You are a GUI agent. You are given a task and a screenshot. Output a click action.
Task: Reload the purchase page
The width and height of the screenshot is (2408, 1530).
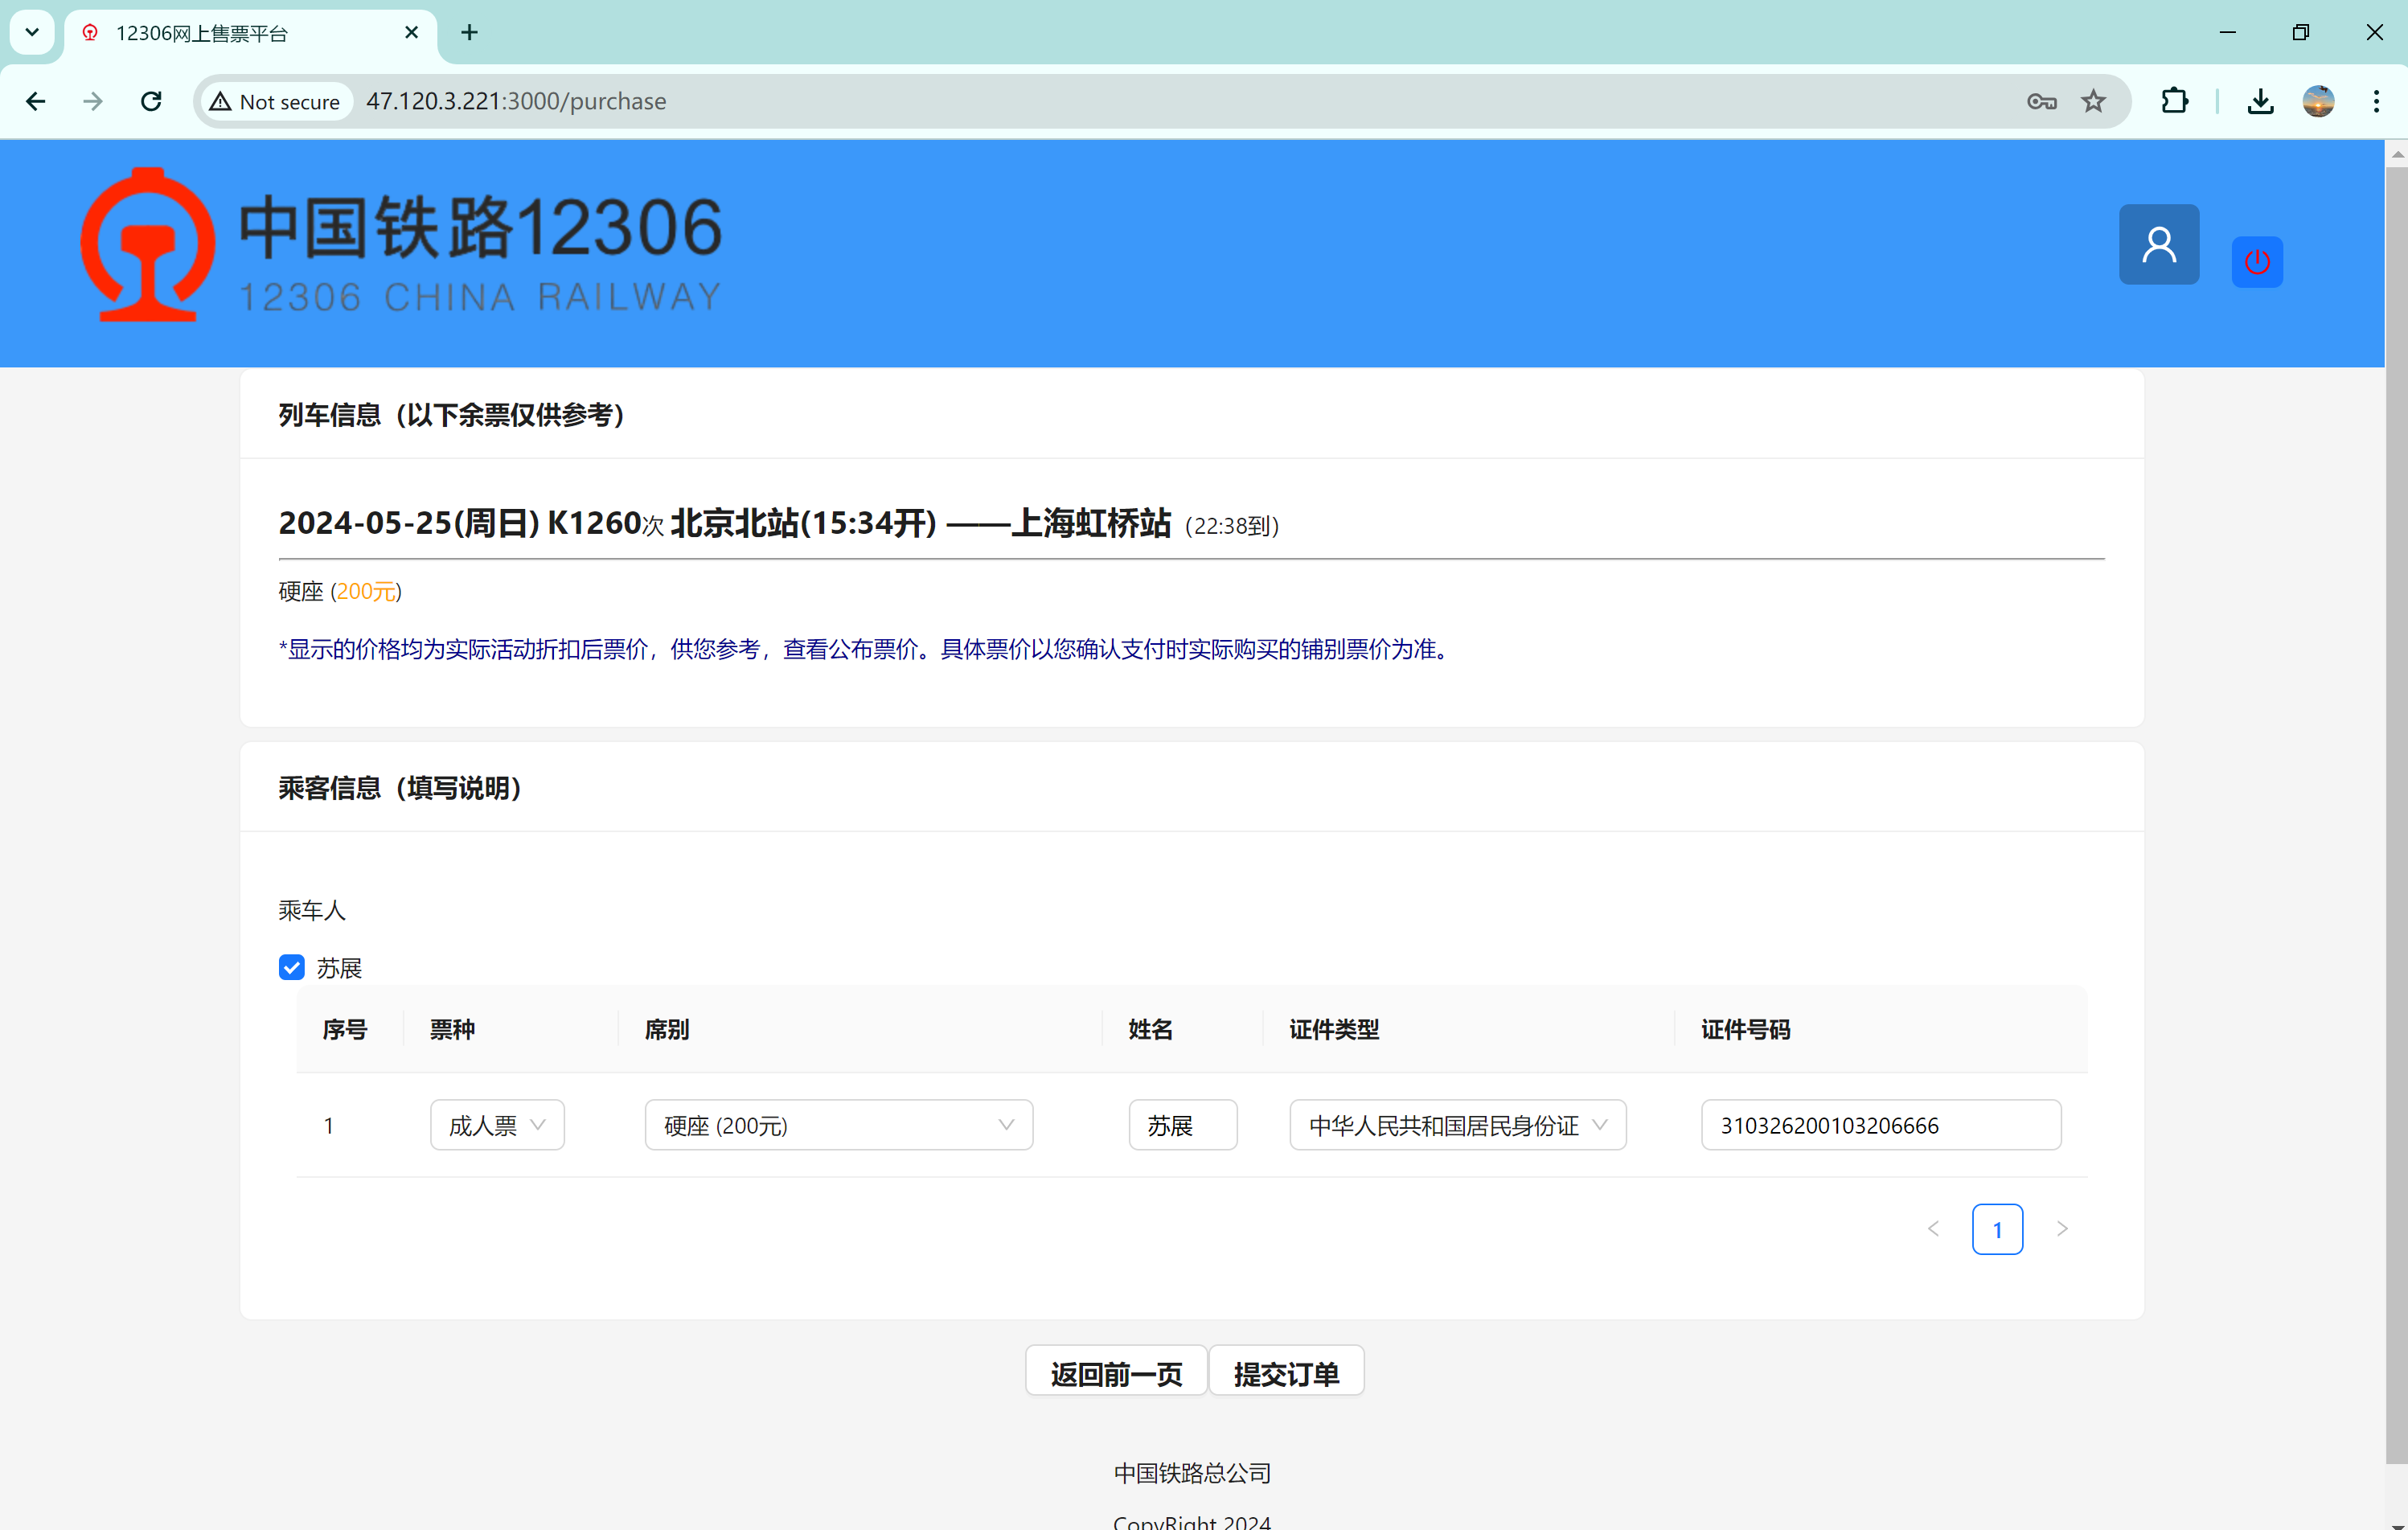tap(151, 101)
